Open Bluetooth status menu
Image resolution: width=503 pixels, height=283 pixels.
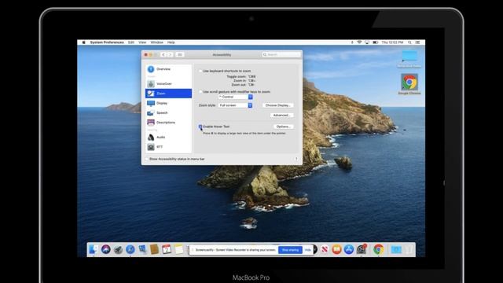pyautogui.click(x=352, y=42)
